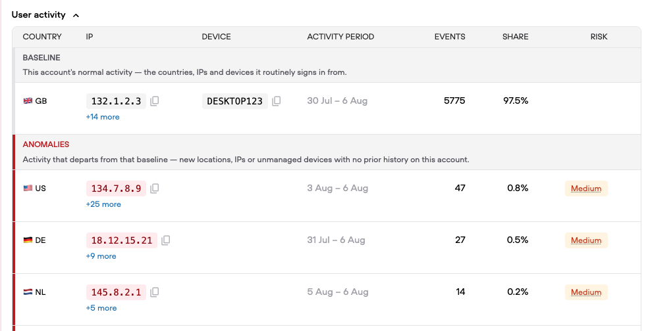Click the GB flag icon

(28, 100)
